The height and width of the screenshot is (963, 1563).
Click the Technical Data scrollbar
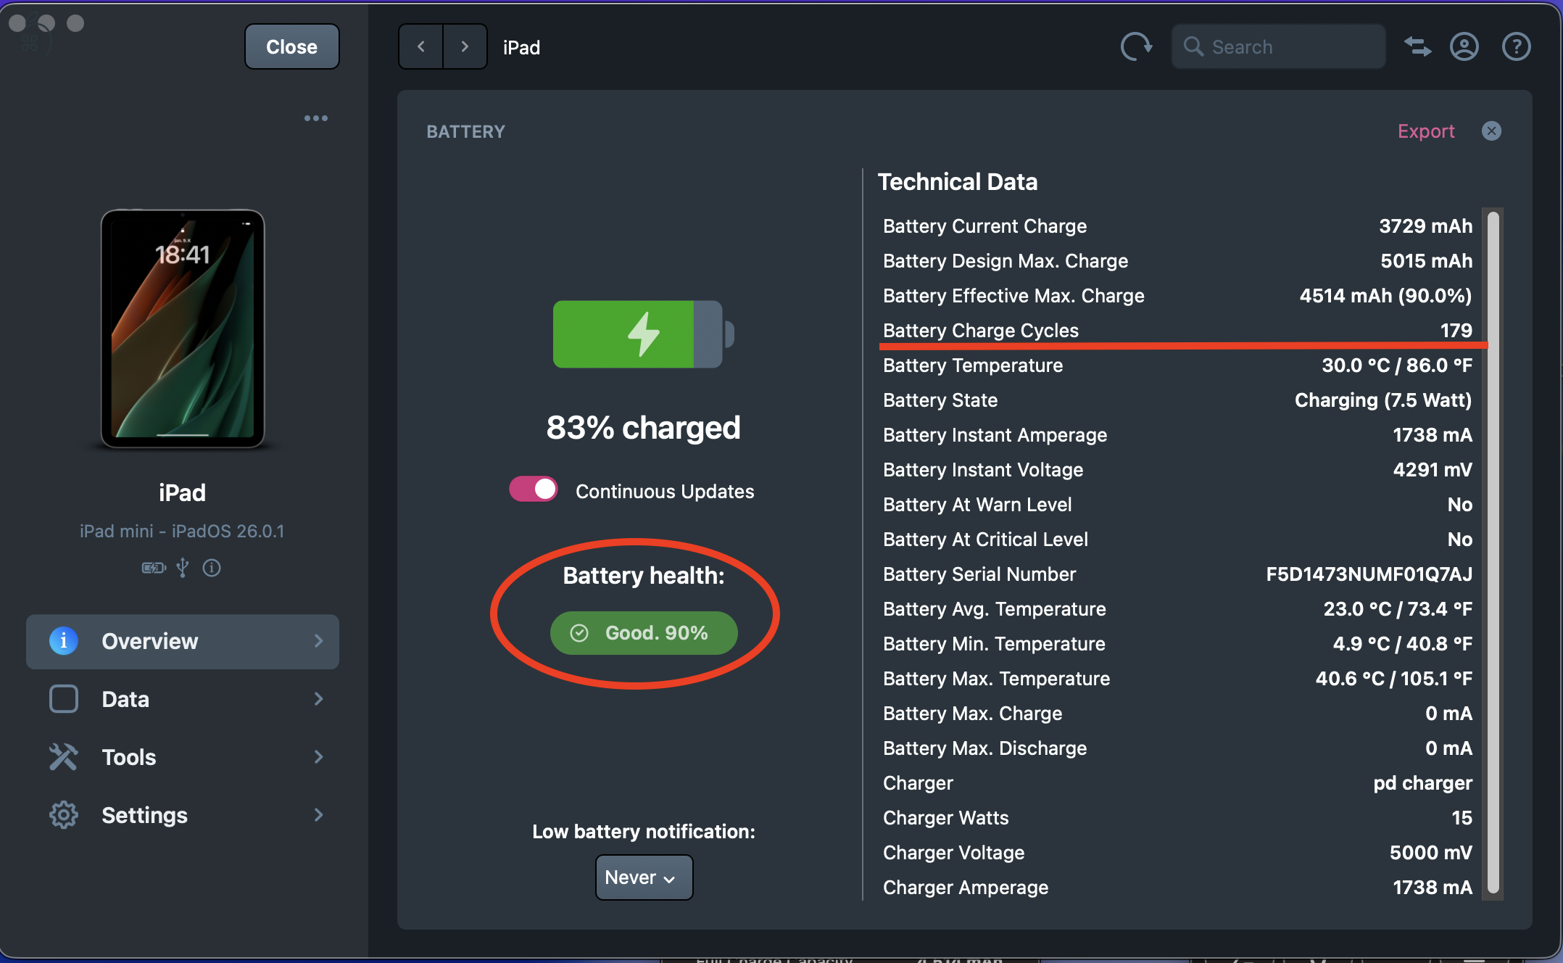click(1493, 551)
